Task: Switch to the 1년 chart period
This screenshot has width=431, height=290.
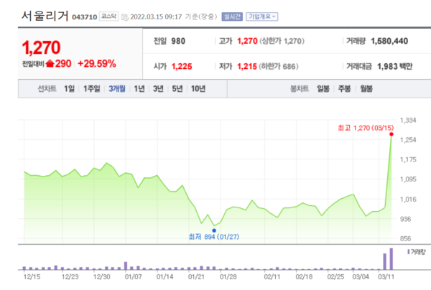Action: [139, 89]
